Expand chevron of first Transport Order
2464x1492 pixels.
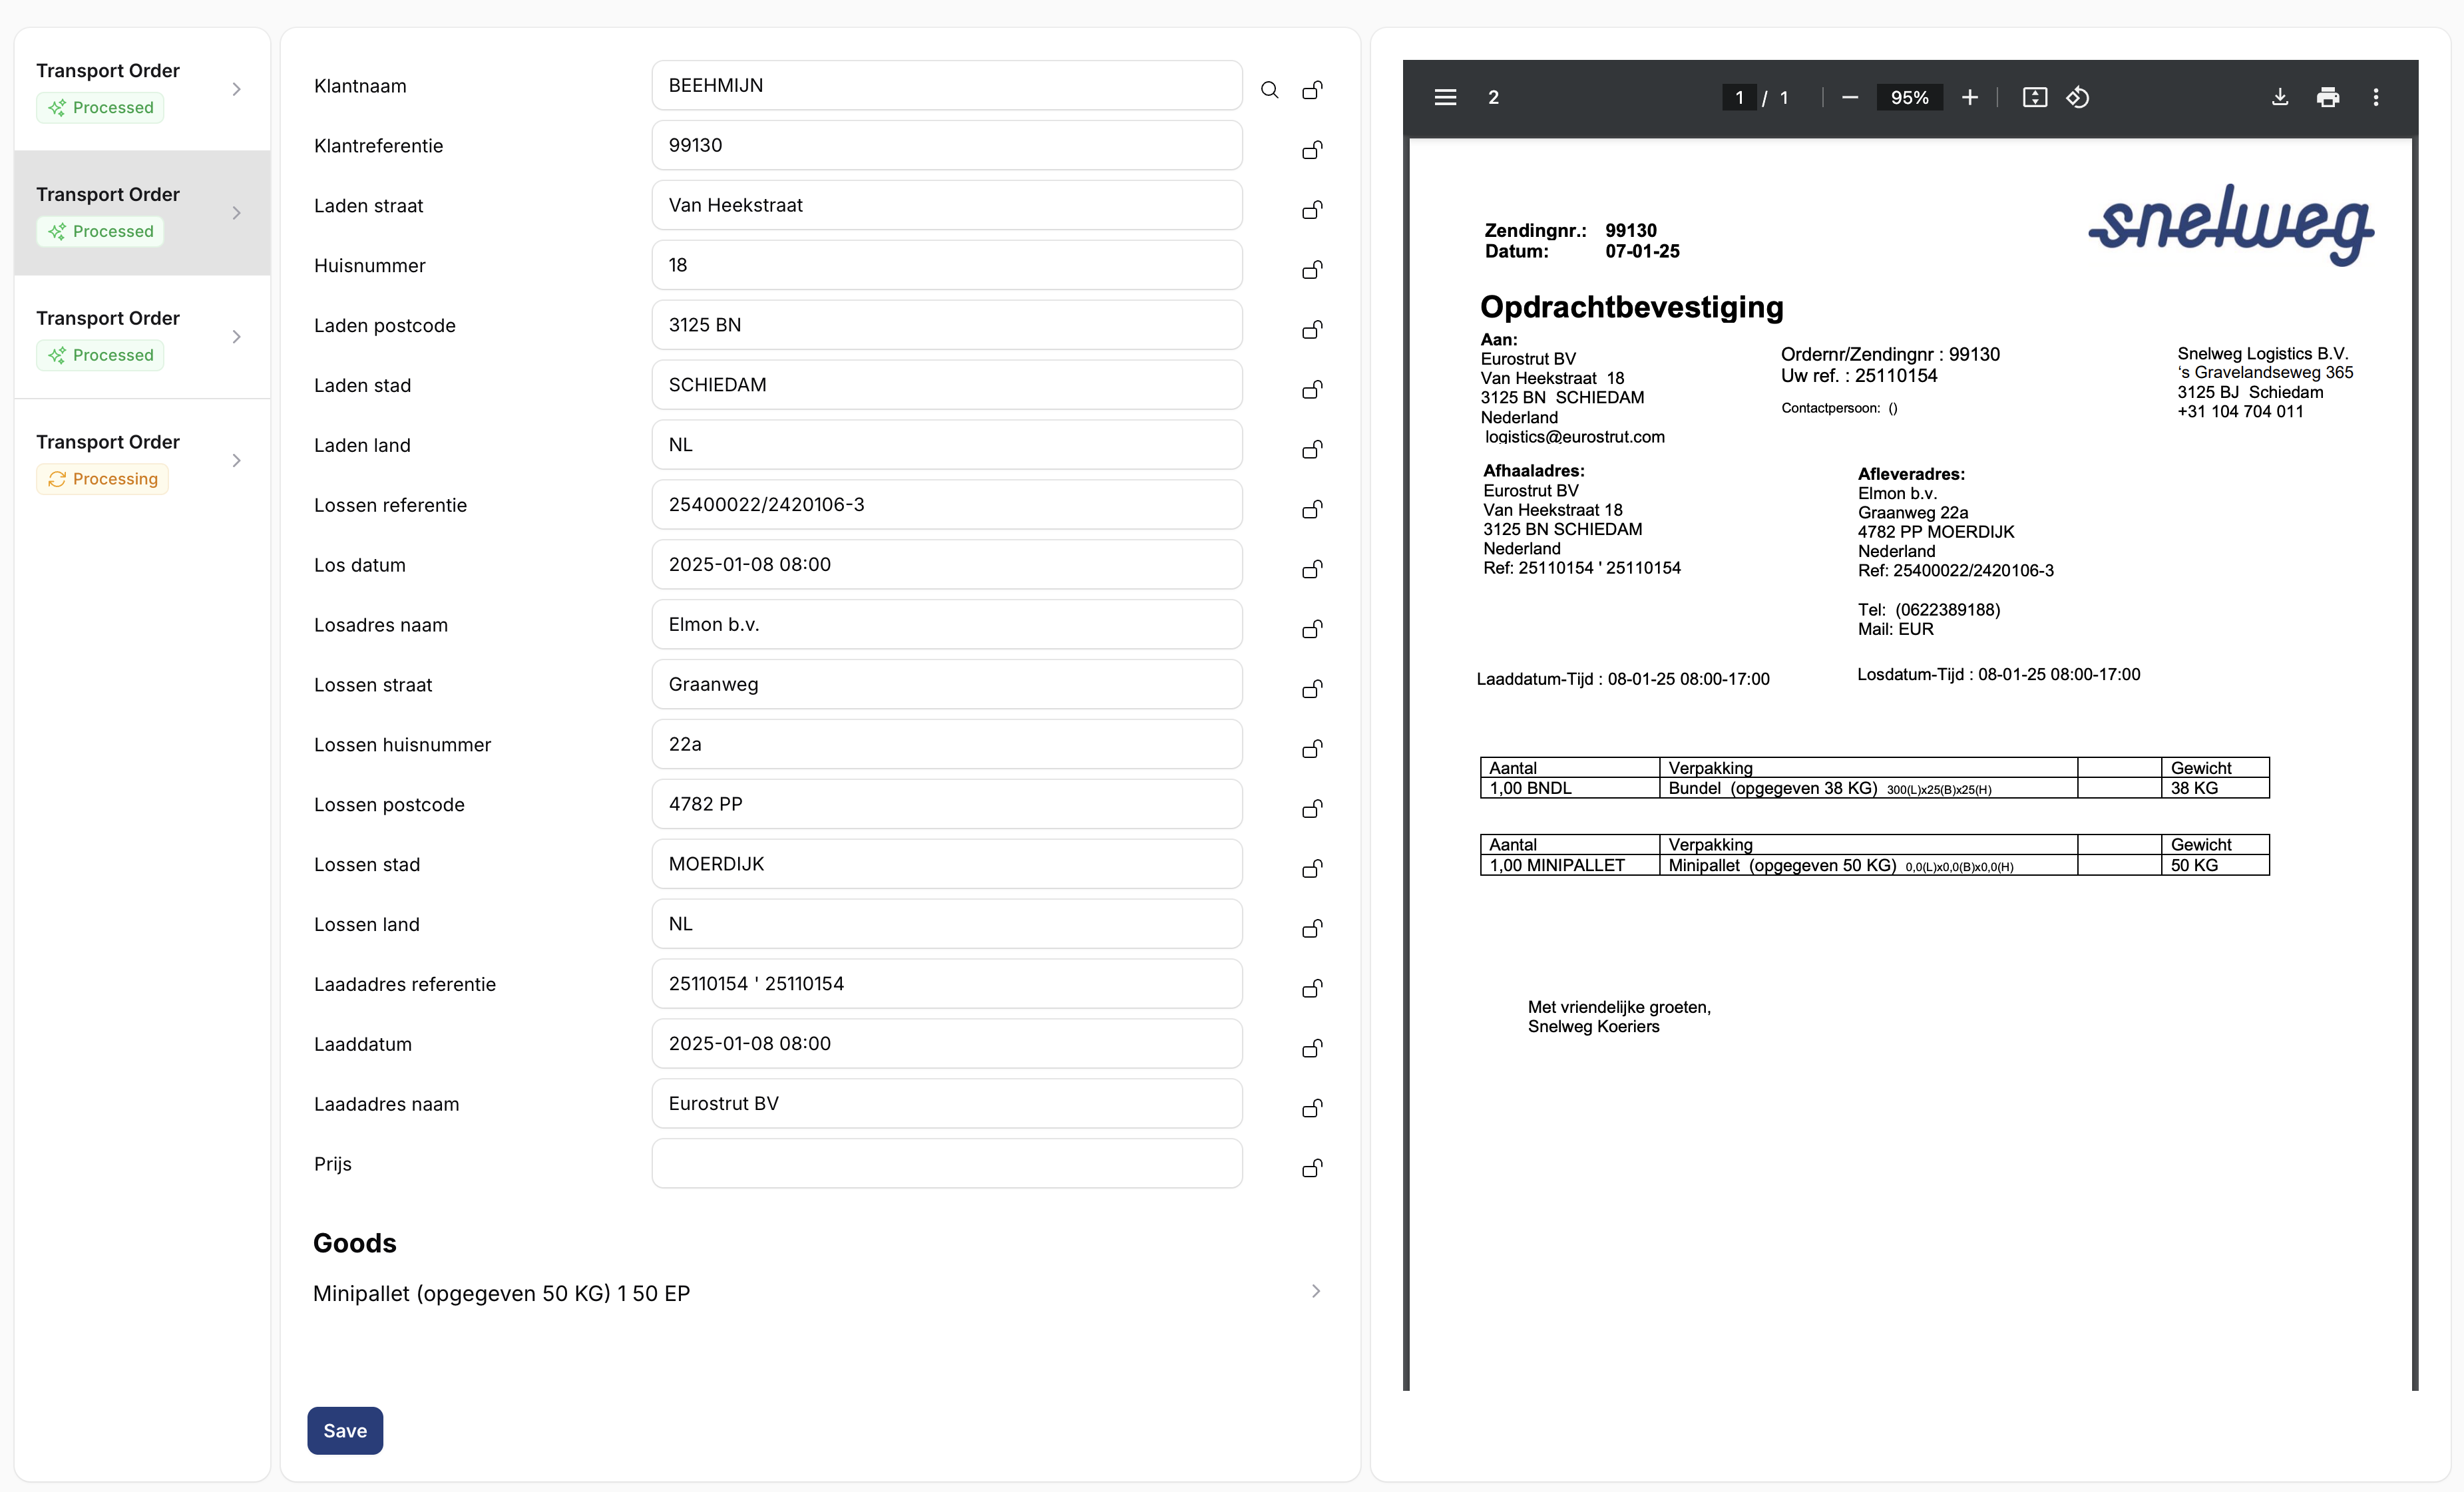point(237,89)
